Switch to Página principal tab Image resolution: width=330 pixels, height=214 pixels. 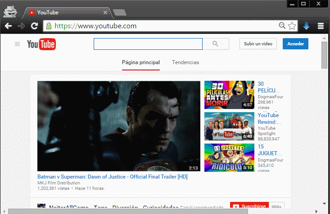point(141,62)
